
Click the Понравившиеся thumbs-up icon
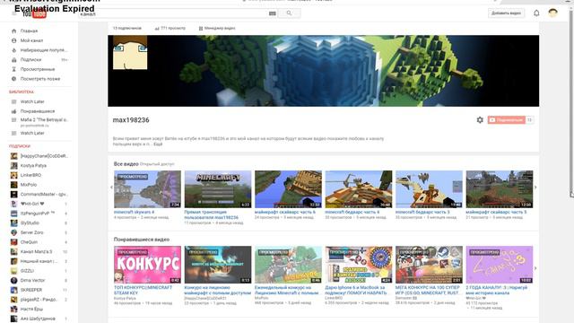tap(14, 111)
